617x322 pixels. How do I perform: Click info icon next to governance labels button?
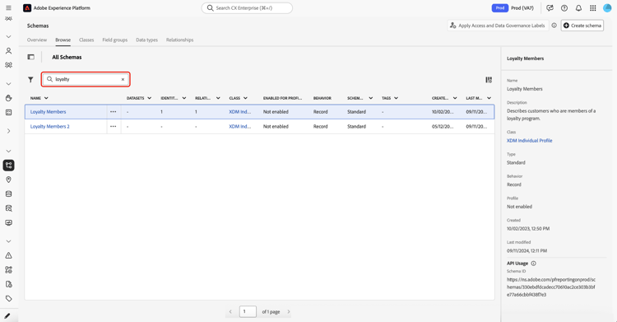coord(554,26)
